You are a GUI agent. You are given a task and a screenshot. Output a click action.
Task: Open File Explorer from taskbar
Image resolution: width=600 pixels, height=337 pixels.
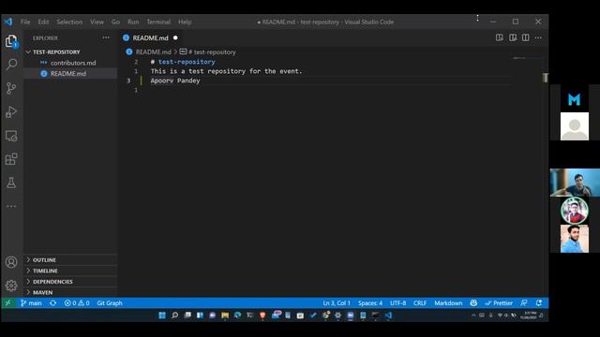(x=225, y=315)
